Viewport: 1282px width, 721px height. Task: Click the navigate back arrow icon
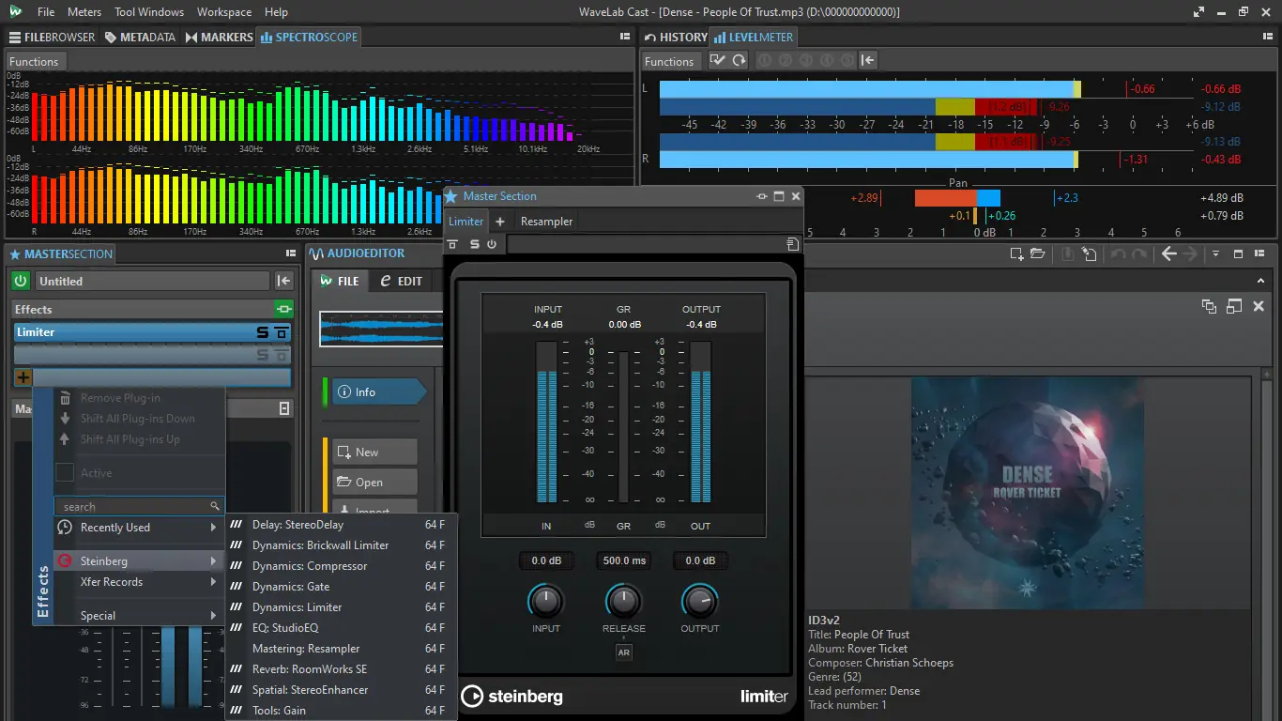1168,253
